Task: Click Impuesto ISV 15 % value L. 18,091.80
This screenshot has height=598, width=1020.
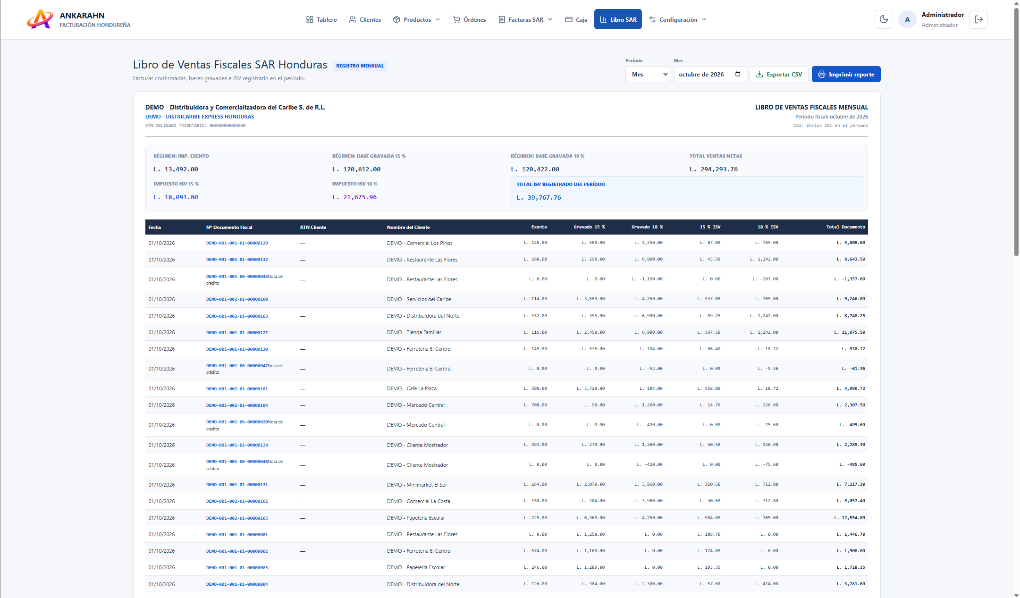Action: (176, 197)
